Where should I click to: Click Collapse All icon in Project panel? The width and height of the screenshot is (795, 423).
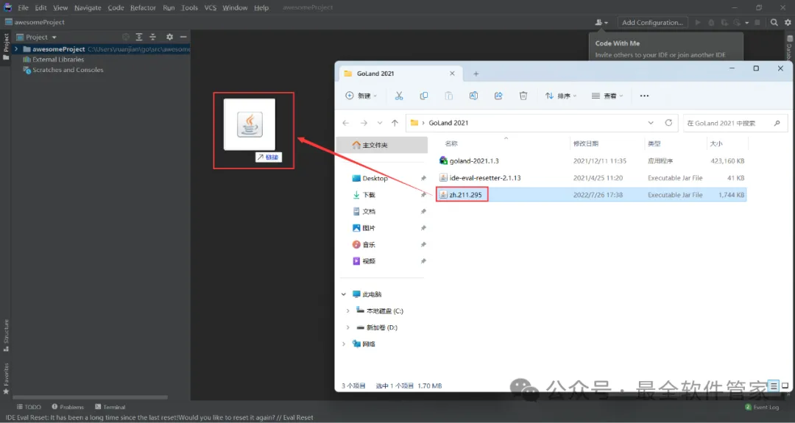coord(152,37)
